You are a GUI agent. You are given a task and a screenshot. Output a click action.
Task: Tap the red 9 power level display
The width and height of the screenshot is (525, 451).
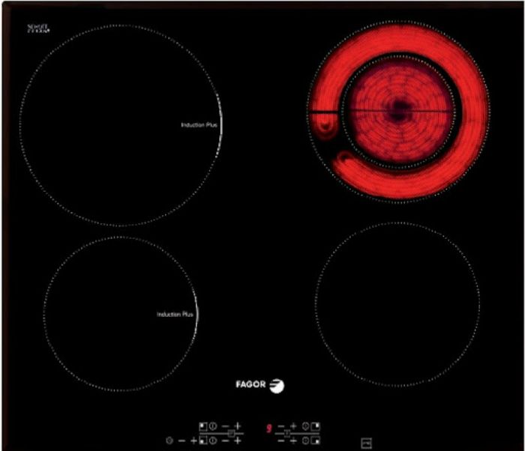click(268, 429)
